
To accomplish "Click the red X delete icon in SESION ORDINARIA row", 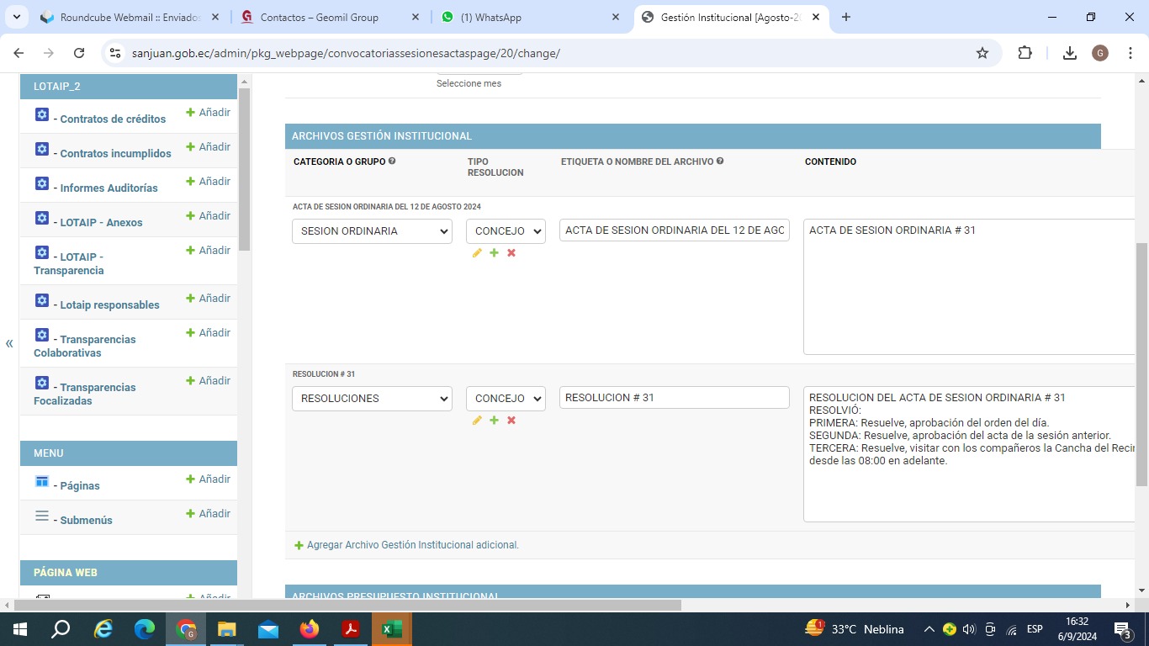I will pyautogui.click(x=511, y=253).
